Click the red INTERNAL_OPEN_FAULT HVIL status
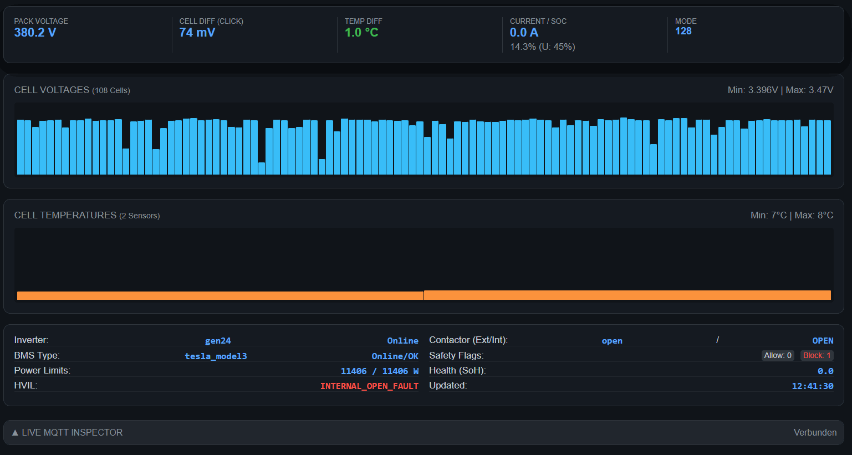This screenshot has width=852, height=455. click(369, 386)
